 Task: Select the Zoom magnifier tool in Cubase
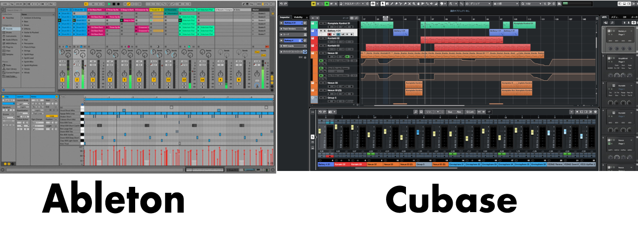click(414, 3)
